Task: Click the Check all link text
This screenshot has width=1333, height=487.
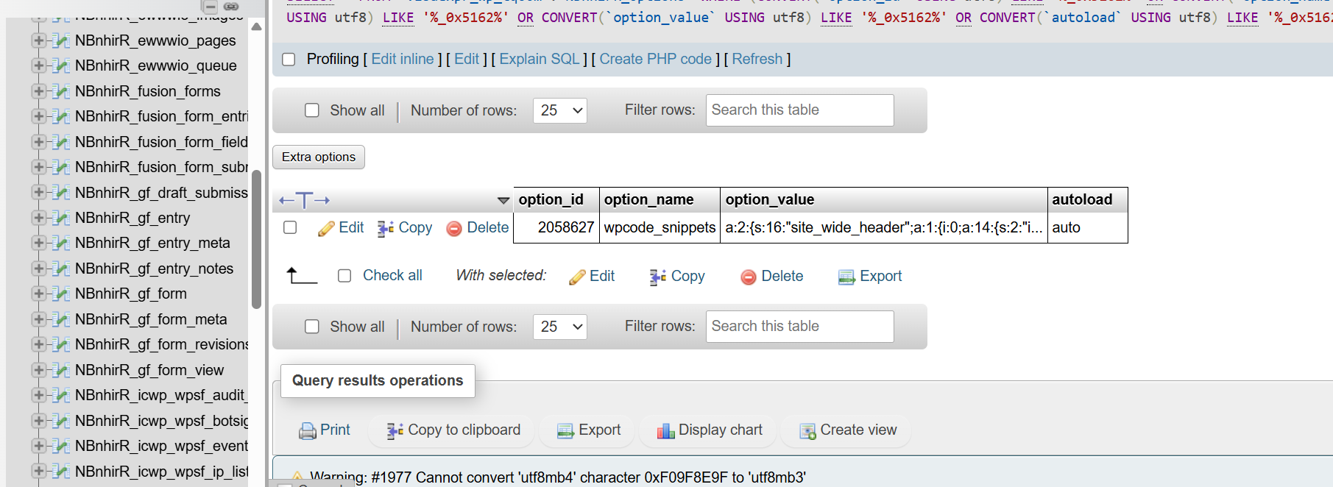Action: coord(392,275)
